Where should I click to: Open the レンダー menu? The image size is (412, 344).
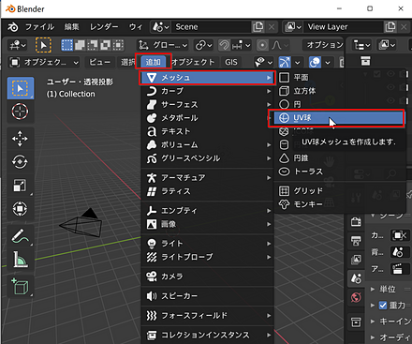104,27
